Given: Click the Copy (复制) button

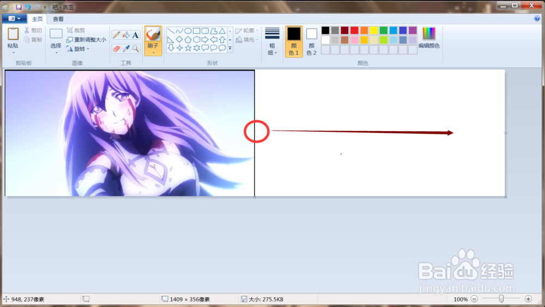Looking at the screenshot, I should 33,40.
